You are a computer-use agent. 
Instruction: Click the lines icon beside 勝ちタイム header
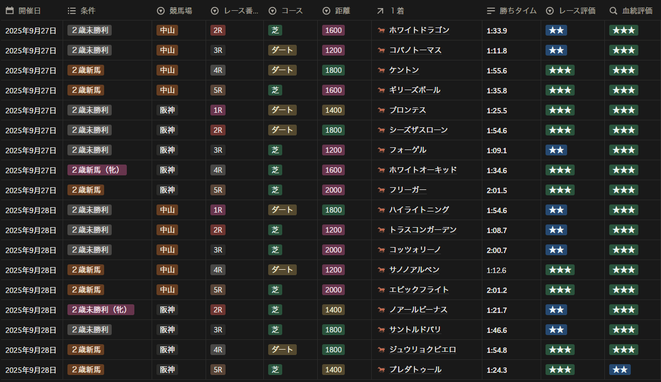[x=490, y=11]
